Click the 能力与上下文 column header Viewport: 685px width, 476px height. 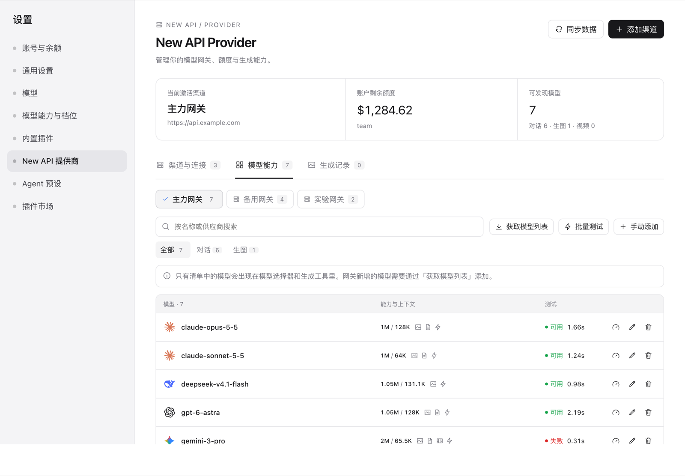tap(398, 304)
